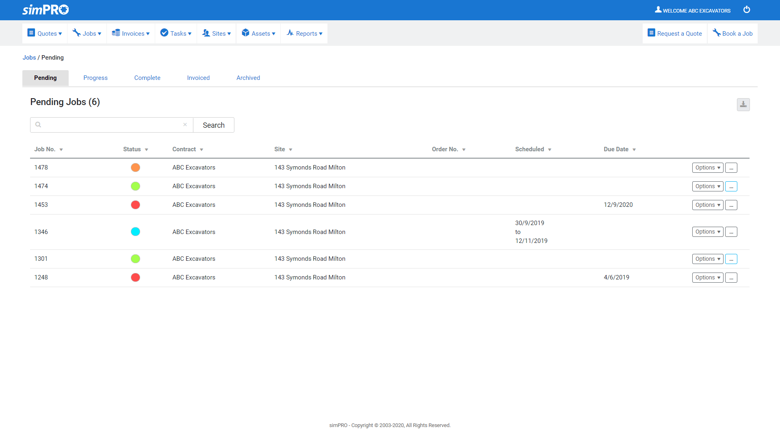780x438 pixels.
Task: Open the Jobs menu
Action: click(87, 33)
